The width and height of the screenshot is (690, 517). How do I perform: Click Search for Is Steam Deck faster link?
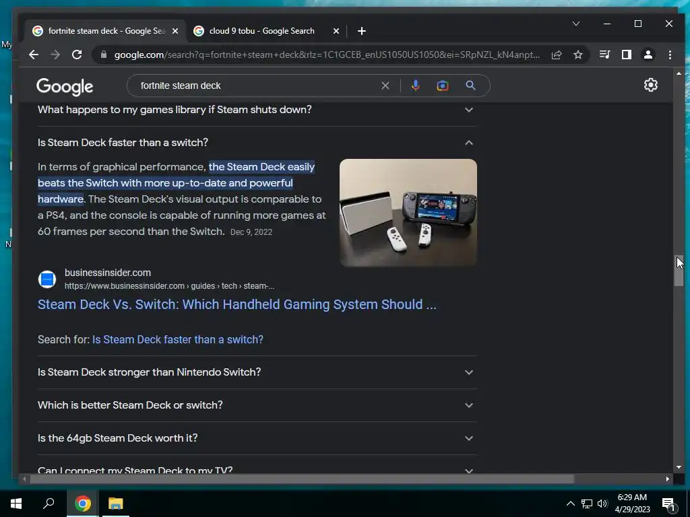pos(178,339)
